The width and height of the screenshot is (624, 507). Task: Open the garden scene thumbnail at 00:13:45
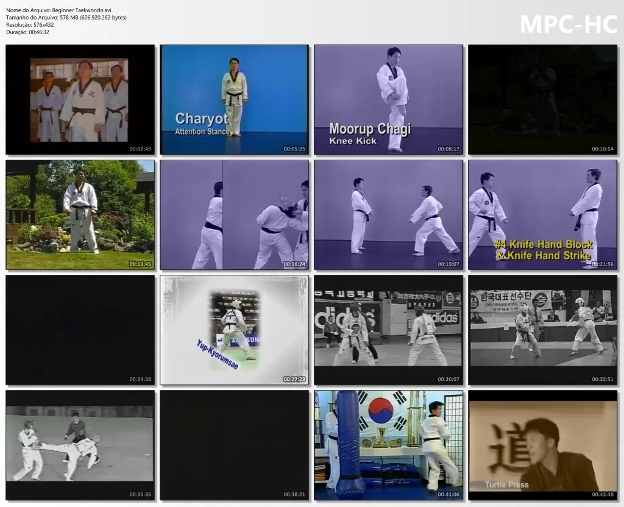80,214
